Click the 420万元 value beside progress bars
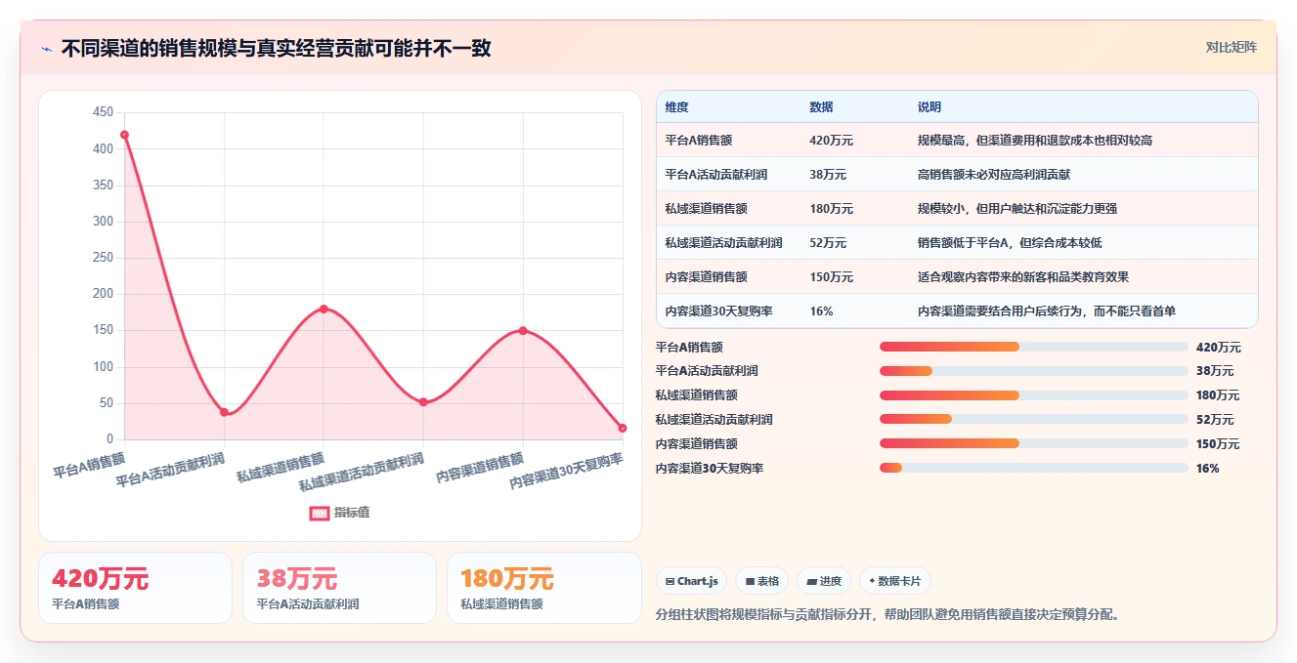 [x=1218, y=348]
